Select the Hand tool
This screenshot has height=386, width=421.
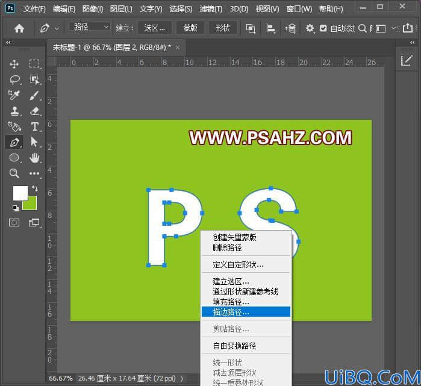(34, 158)
